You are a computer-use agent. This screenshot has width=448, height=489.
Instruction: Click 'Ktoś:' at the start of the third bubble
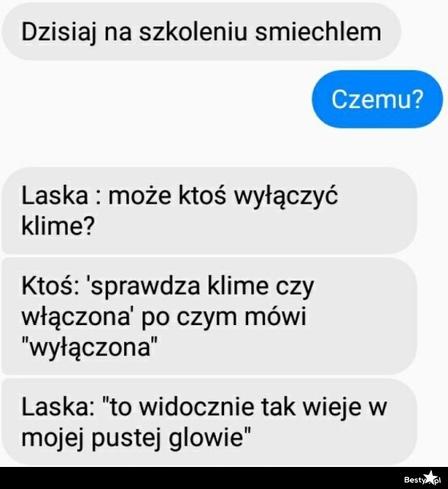coord(50,286)
